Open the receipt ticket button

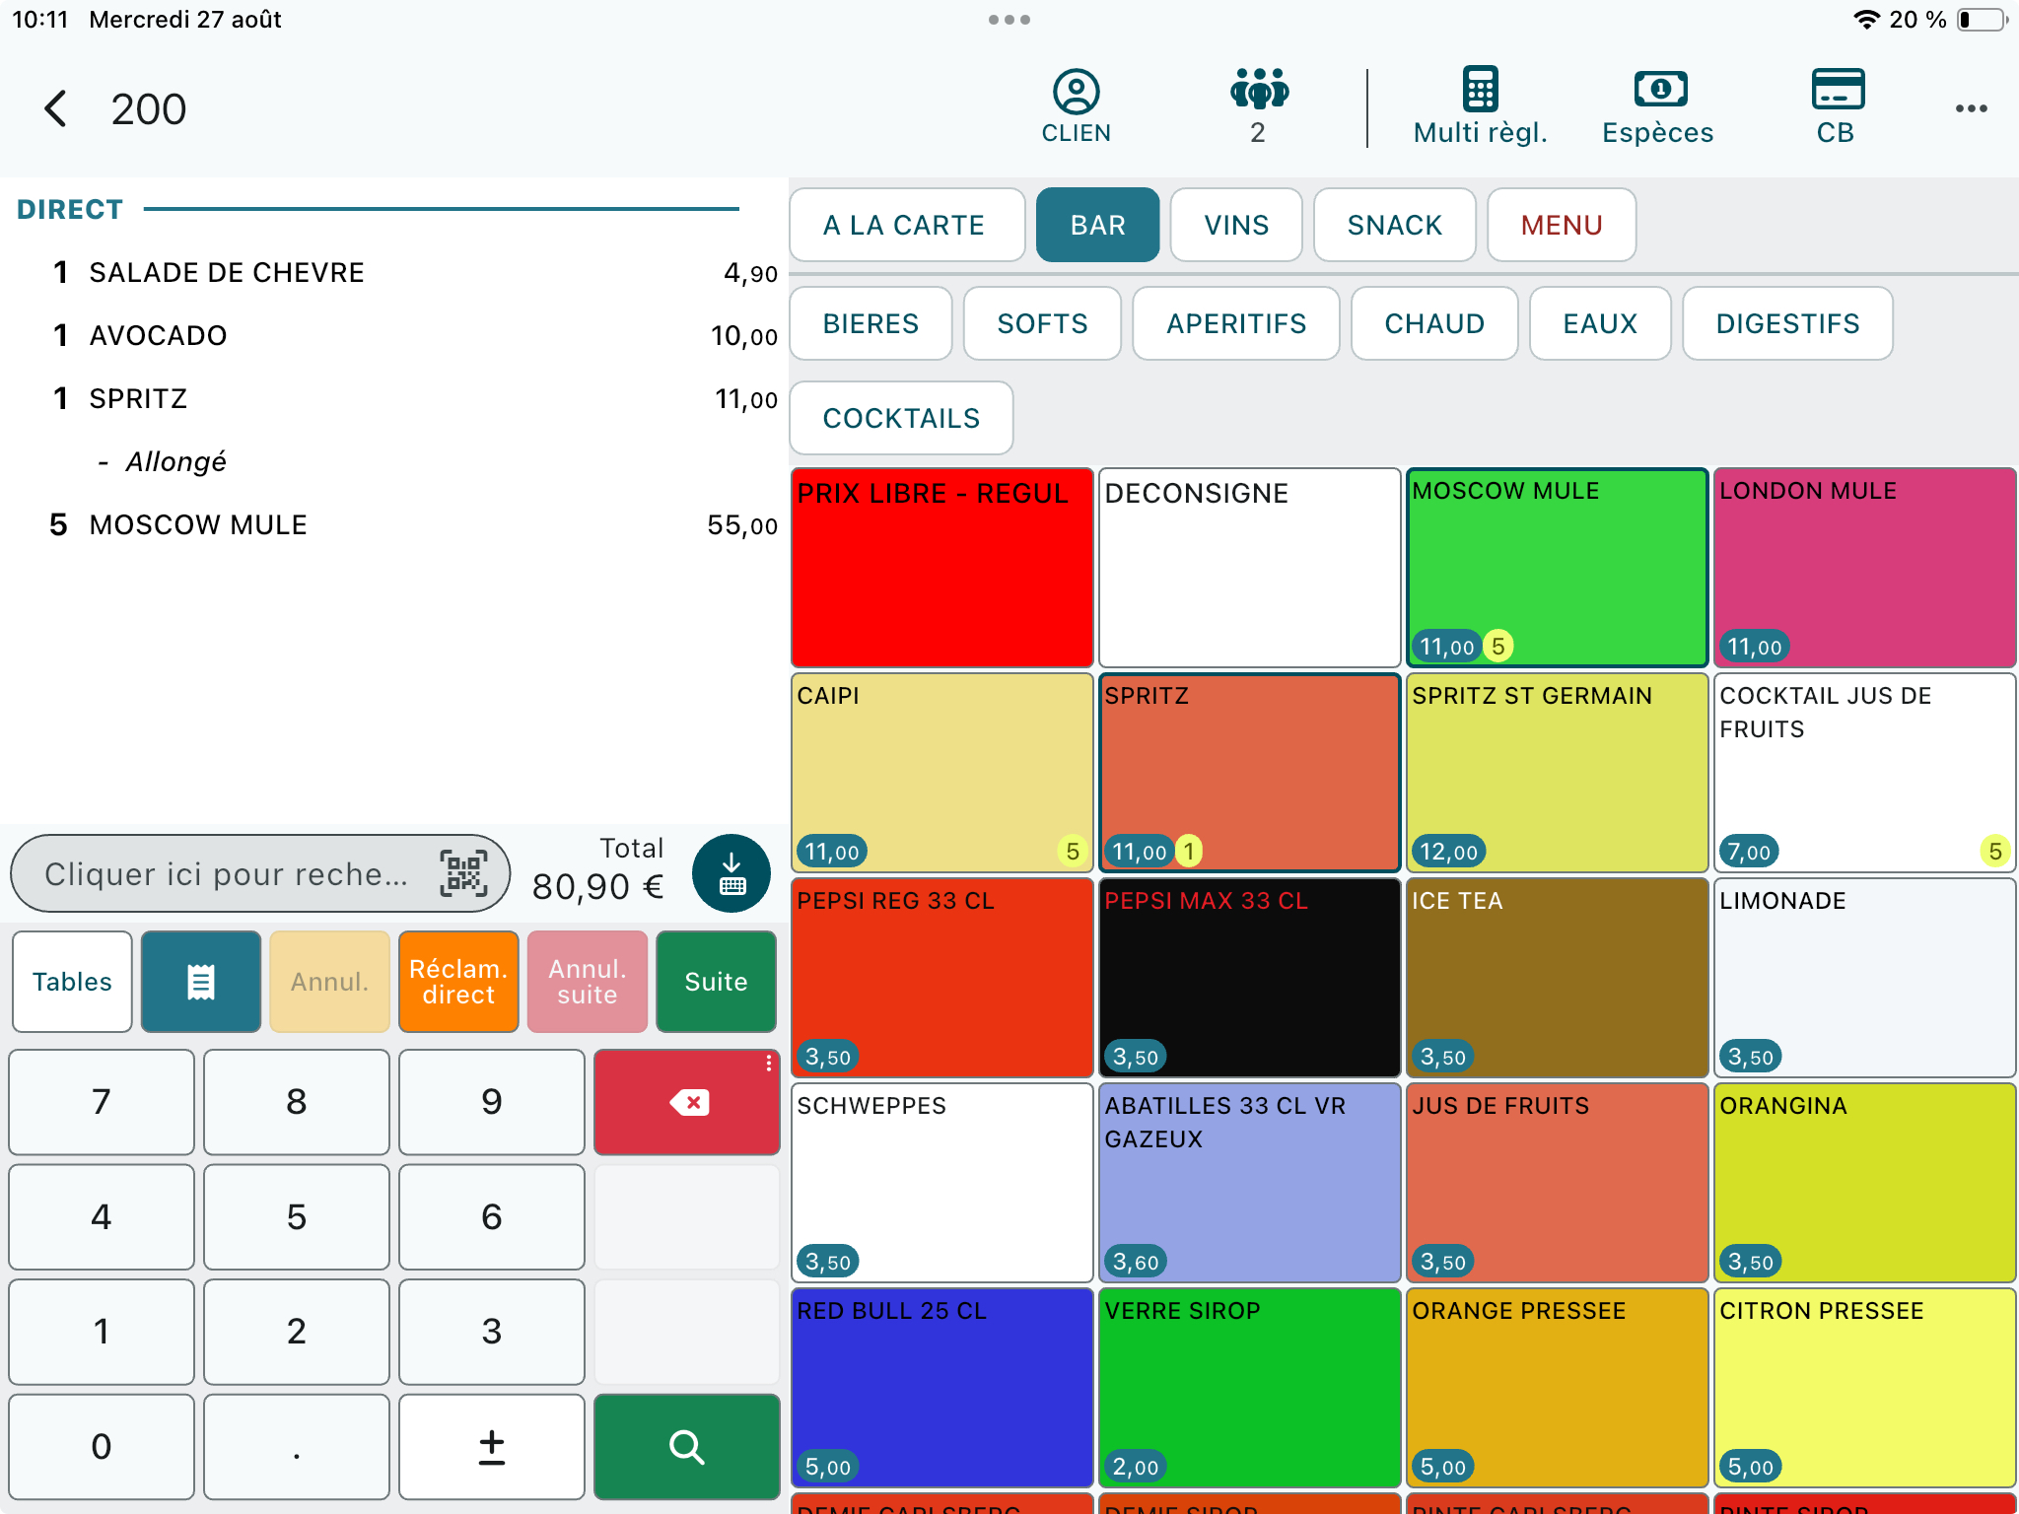click(201, 982)
